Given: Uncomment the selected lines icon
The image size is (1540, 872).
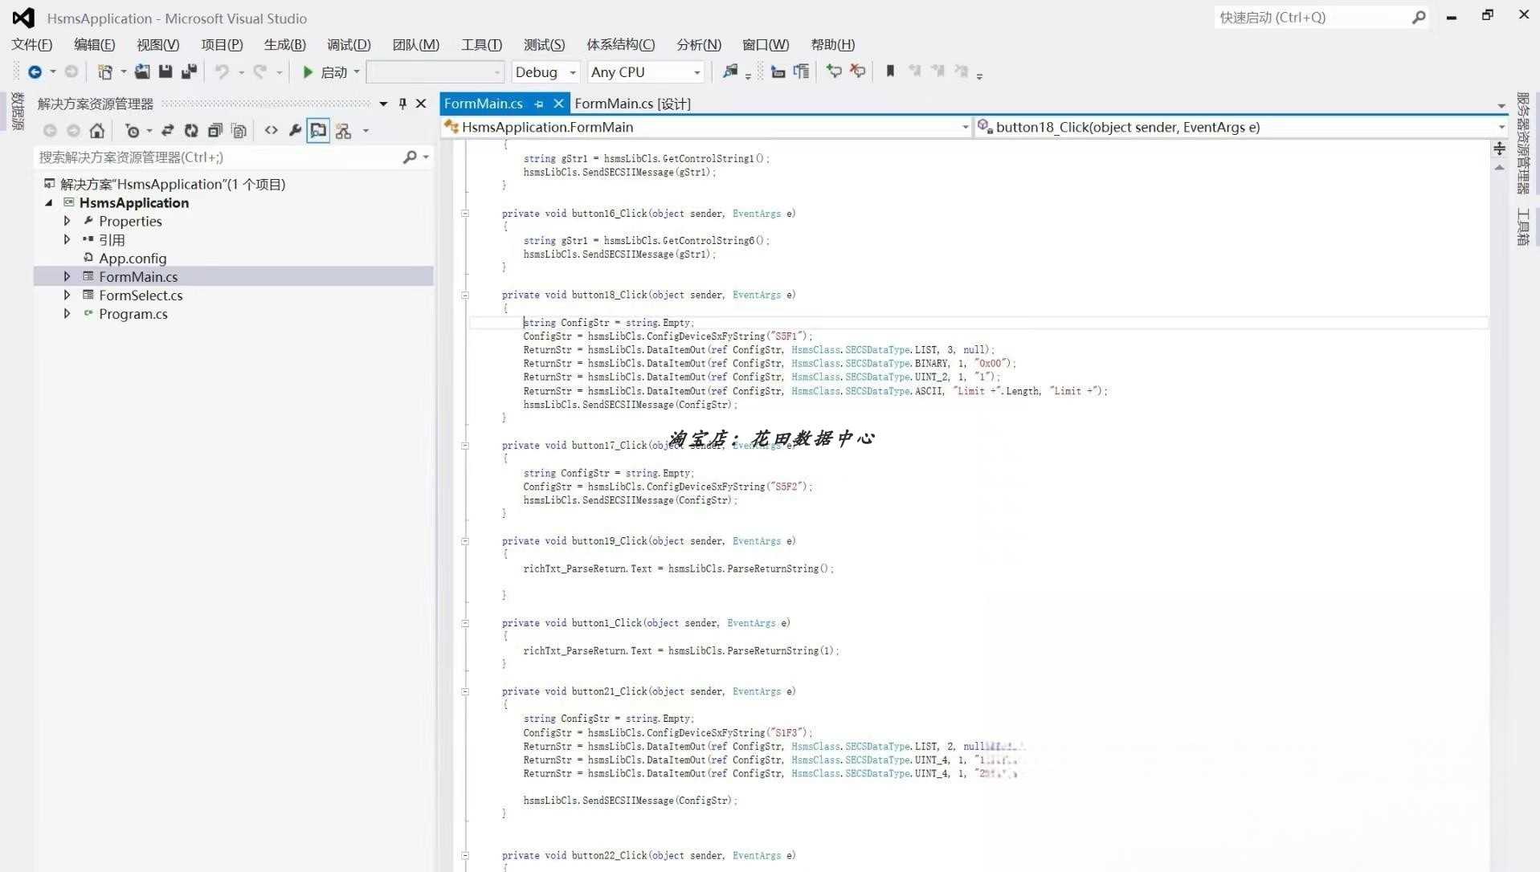Looking at the screenshot, I should [857, 71].
